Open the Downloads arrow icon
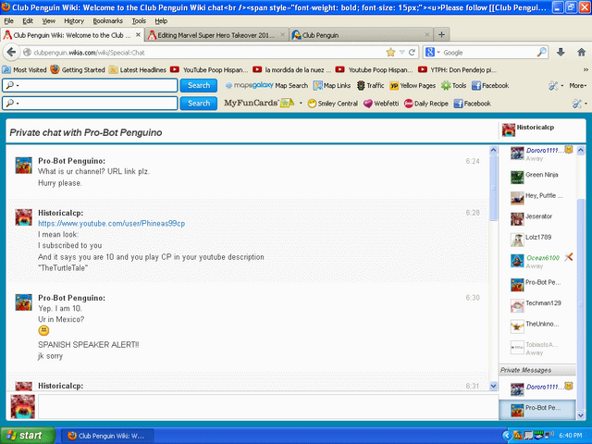The height and width of the screenshot is (444, 592). [561, 52]
